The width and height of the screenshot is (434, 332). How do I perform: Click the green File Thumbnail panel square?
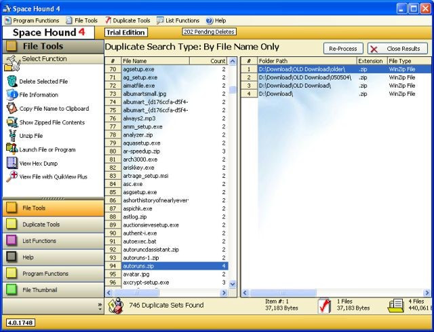tap(12, 290)
